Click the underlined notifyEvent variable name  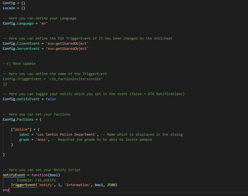pyautogui.click(x=14, y=175)
